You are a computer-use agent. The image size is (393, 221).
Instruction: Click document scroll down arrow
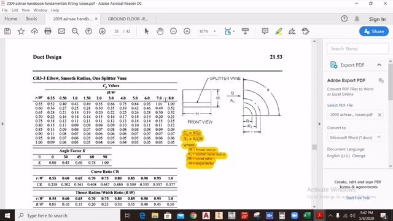click(314, 207)
